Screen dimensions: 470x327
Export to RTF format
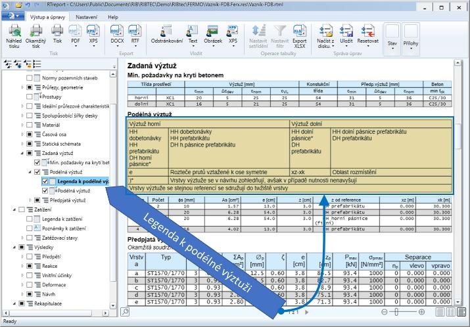tap(135, 31)
